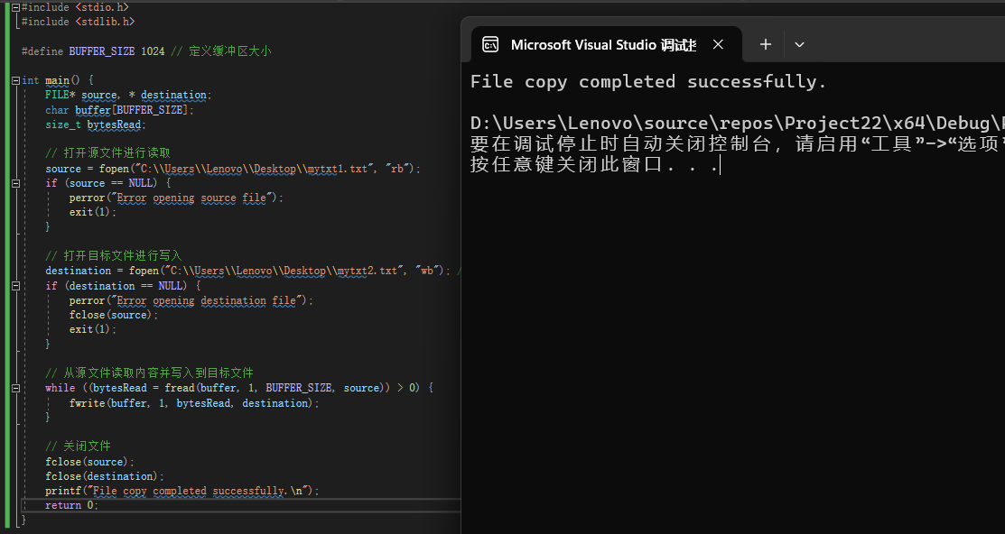Open the terminal profiles dropdown chevron
The width and height of the screenshot is (1005, 534).
coord(799,44)
